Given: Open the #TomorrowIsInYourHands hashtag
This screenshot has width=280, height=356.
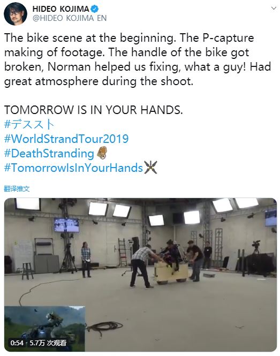Looking at the screenshot, I should (x=73, y=168).
